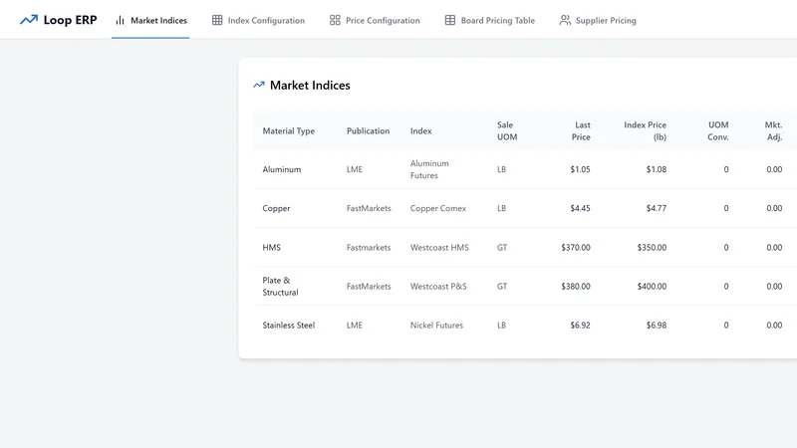
Task: Click the GT unit in HMS row
Action: (x=502, y=247)
